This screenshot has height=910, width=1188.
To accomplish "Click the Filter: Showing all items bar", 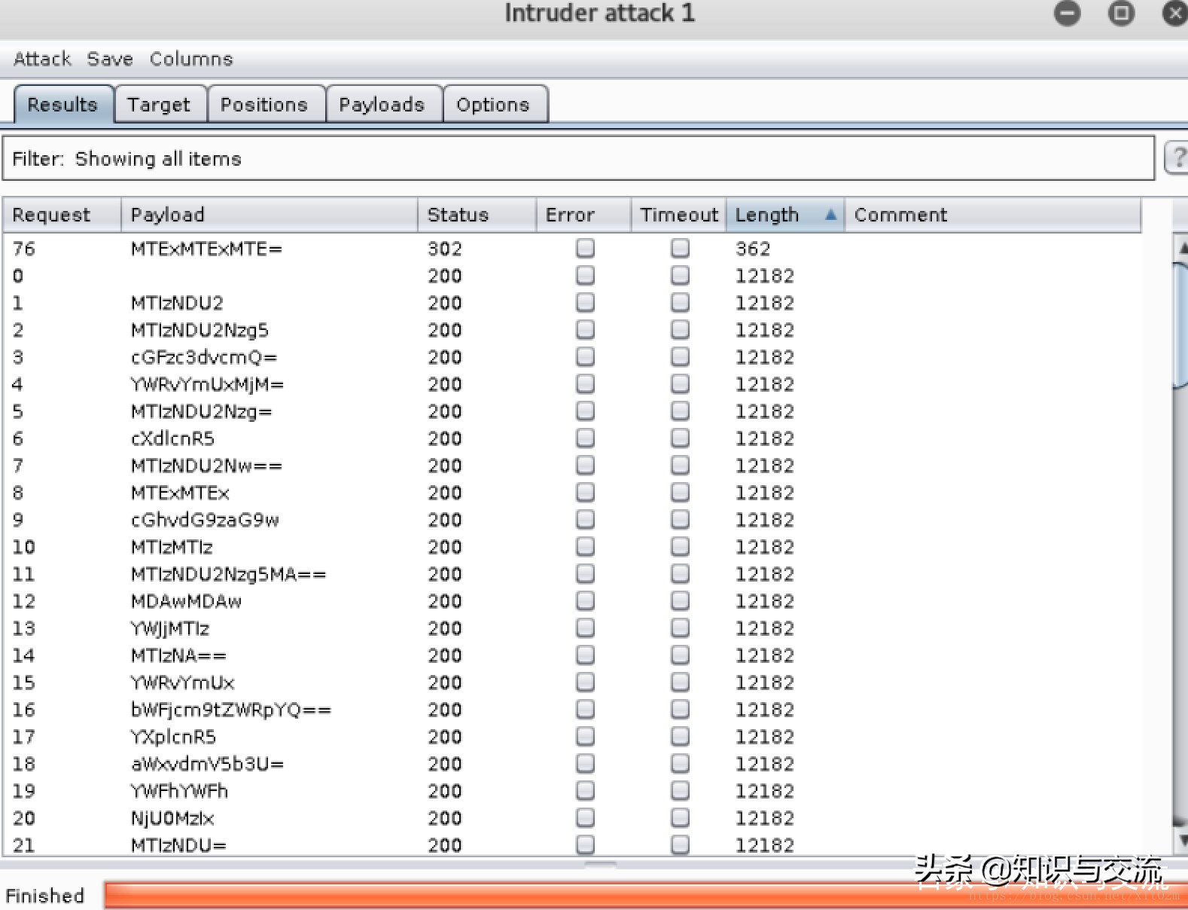I will click(578, 158).
